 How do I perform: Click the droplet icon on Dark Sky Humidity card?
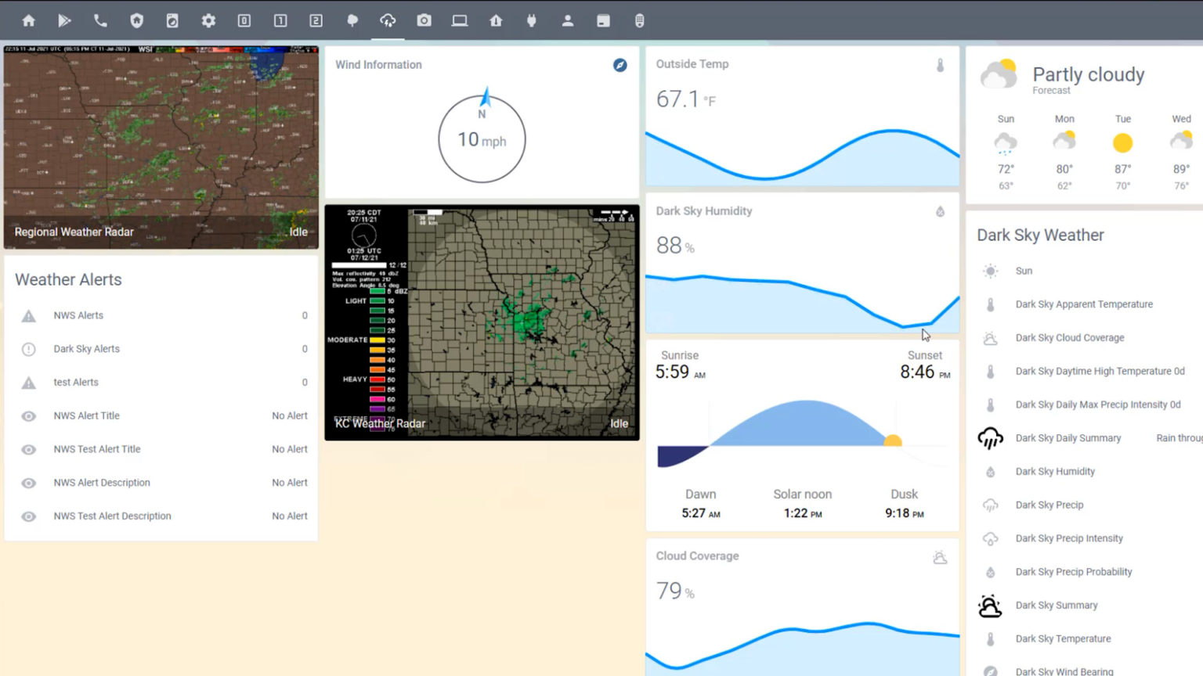click(x=940, y=211)
